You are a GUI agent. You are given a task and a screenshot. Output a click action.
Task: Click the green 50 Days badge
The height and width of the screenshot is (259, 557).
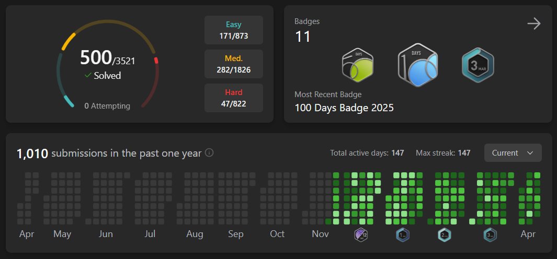(357, 65)
